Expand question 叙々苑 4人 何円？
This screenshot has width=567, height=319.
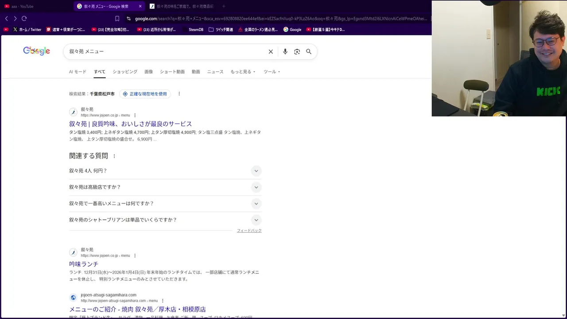tap(165, 171)
